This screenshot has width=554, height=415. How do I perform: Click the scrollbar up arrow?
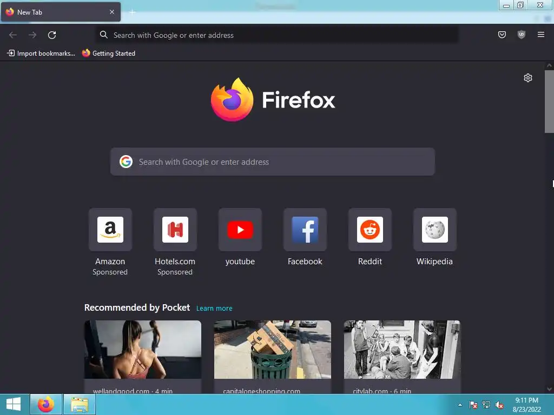549,65
